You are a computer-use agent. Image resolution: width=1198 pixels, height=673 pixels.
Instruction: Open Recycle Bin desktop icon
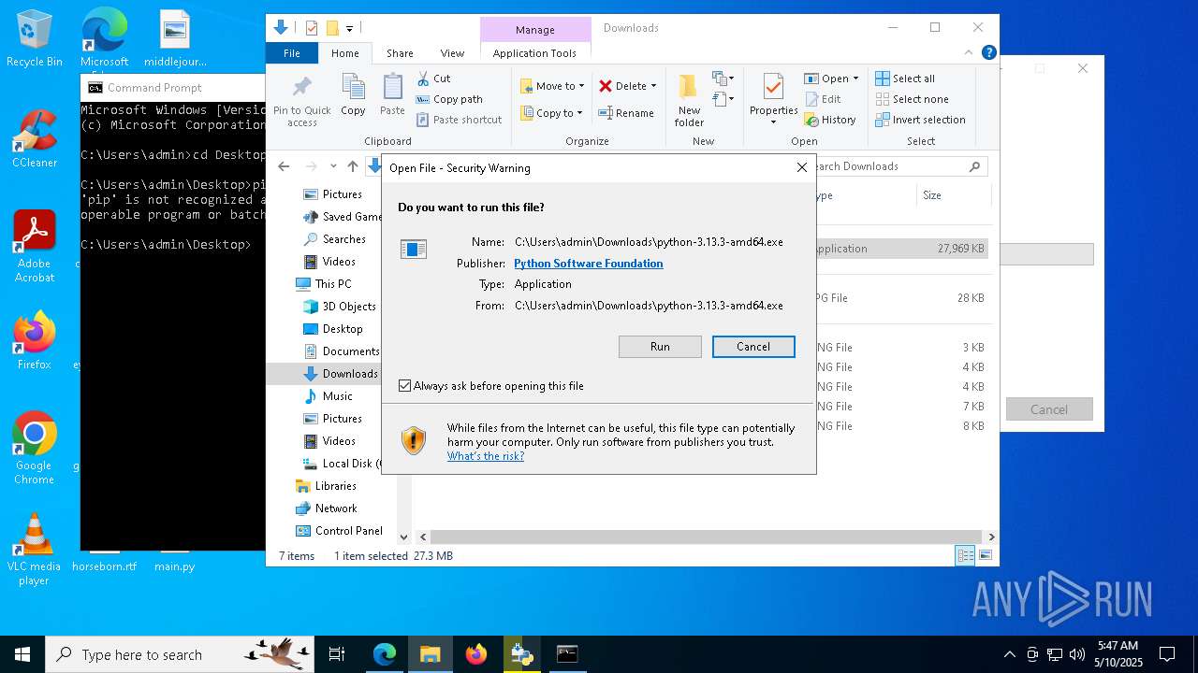point(35,39)
